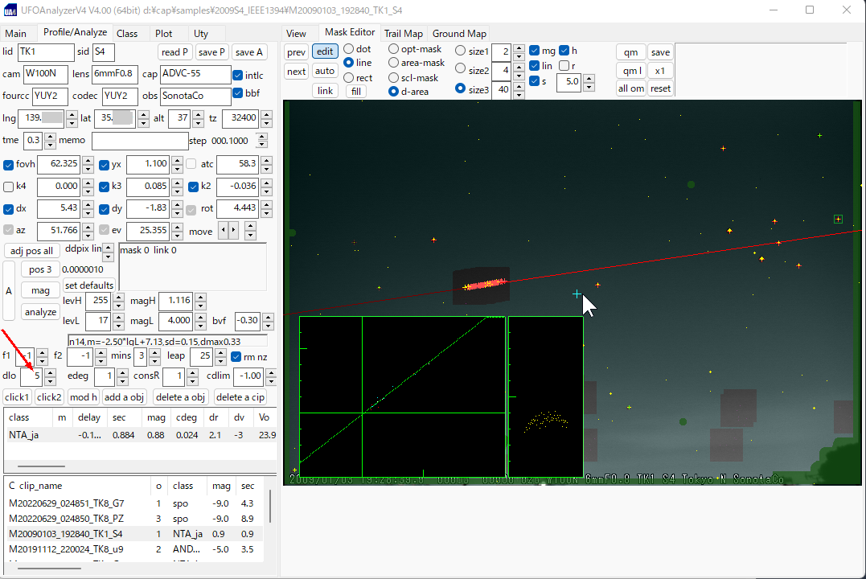Enable the k4 parameter checkbox
This screenshot has height=579, width=866.
[9, 187]
